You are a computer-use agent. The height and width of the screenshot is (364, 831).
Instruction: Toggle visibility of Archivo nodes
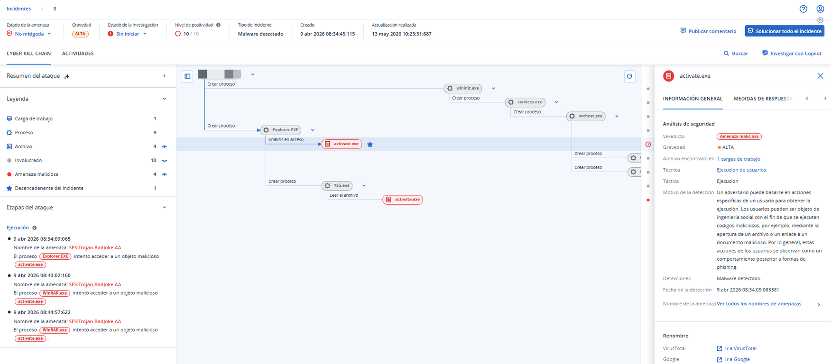(x=165, y=147)
